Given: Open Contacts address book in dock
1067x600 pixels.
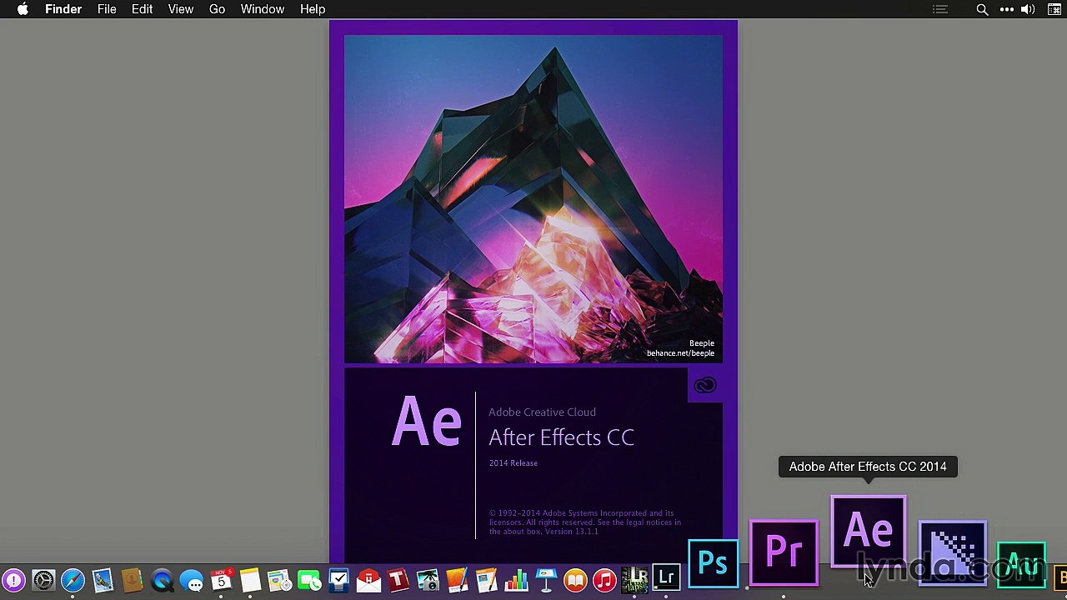Looking at the screenshot, I should (132, 580).
